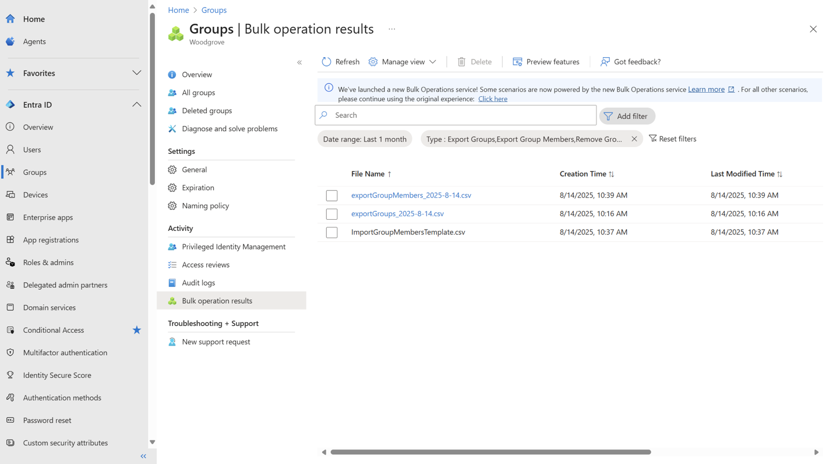Click the Learn more link
833x464 pixels.
point(706,89)
